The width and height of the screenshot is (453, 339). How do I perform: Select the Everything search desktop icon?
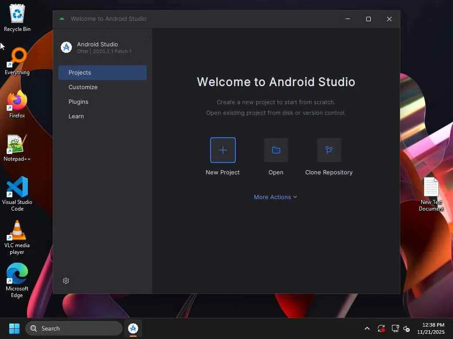(x=17, y=61)
